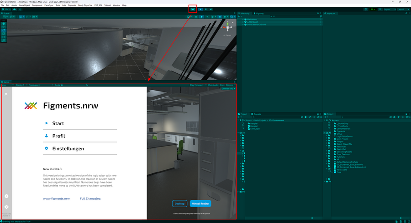Open the Ready Player Me menu

tap(85, 5)
